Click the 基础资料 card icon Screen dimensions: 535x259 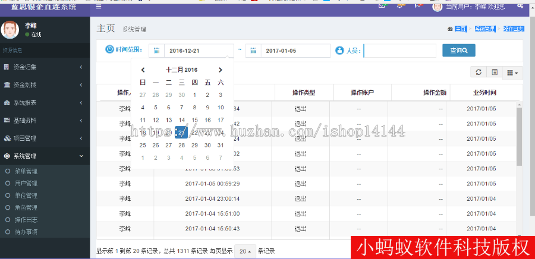[7, 121]
